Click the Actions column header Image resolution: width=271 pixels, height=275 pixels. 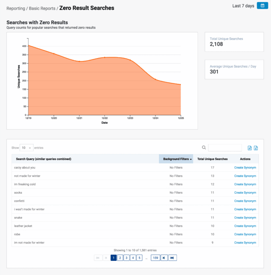[245, 159]
